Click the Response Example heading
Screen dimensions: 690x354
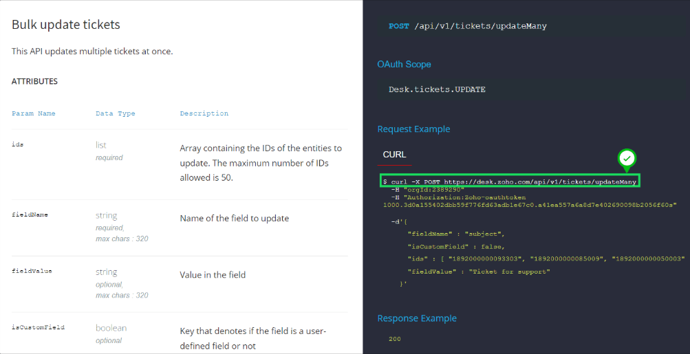[x=417, y=318]
